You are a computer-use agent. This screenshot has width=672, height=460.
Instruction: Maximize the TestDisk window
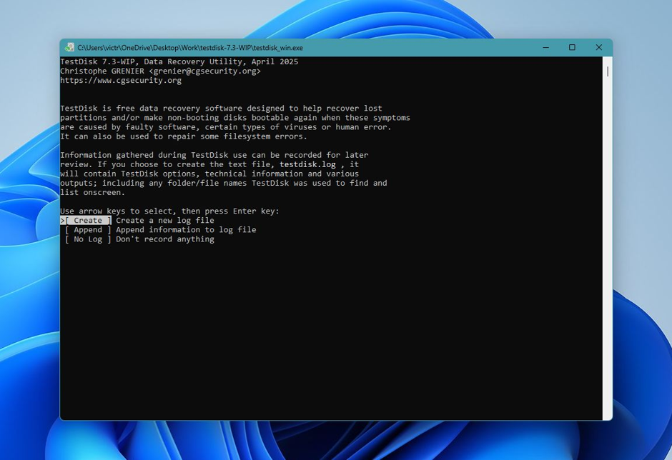(x=572, y=48)
